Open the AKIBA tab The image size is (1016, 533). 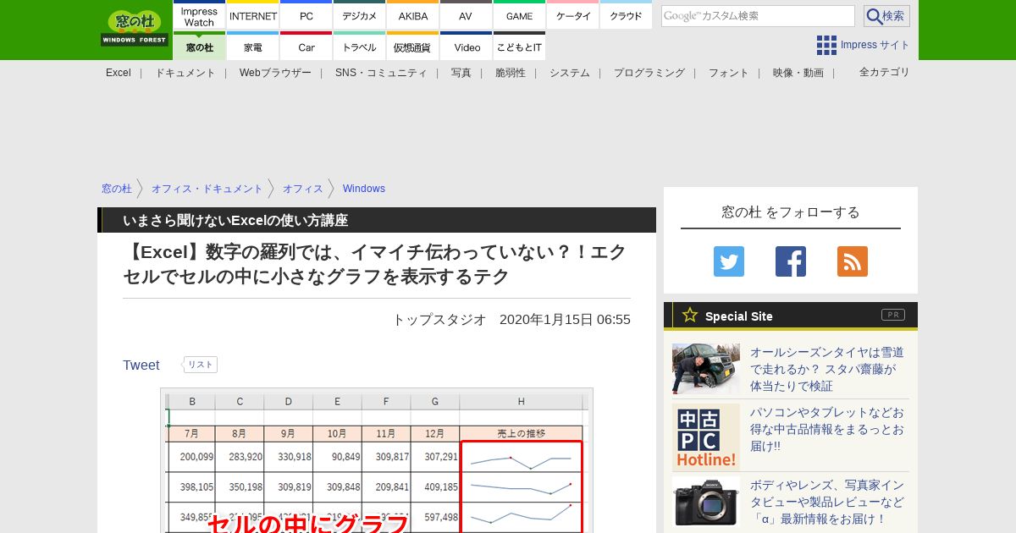click(413, 15)
